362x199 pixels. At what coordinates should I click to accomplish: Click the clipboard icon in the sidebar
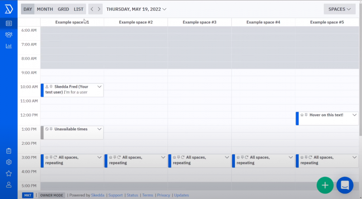[x=9, y=151]
